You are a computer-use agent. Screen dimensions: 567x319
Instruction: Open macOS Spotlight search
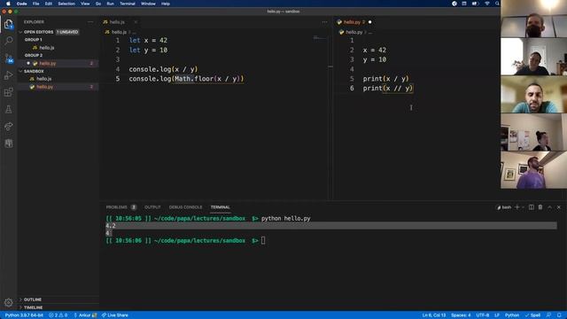point(497,4)
